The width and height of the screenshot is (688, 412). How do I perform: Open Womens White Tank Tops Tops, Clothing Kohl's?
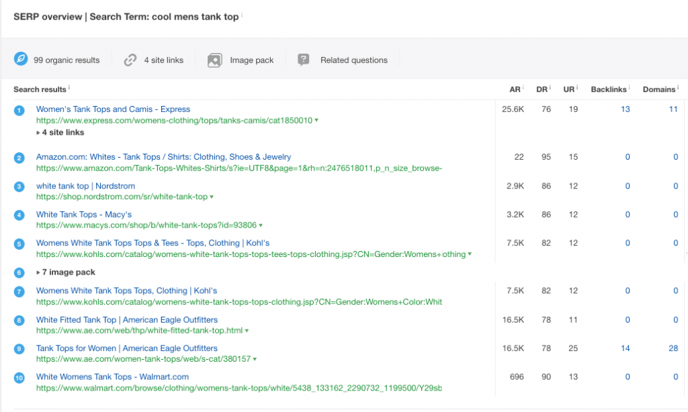[x=126, y=291]
